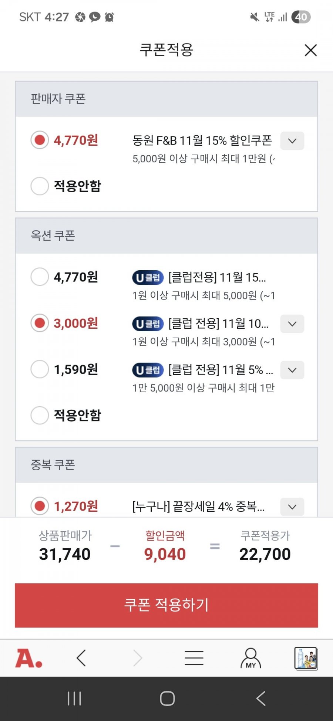Viewport: 333px width, 721px height.
Task: Expand the 끝장세일 4% 중복 coupon dropdown
Action: (292, 507)
